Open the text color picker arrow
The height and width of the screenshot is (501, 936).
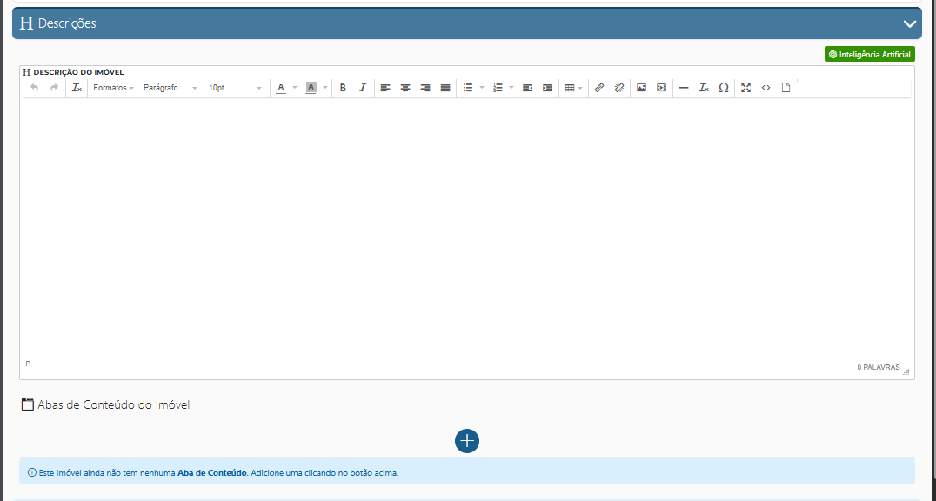[x=295, y=88]
